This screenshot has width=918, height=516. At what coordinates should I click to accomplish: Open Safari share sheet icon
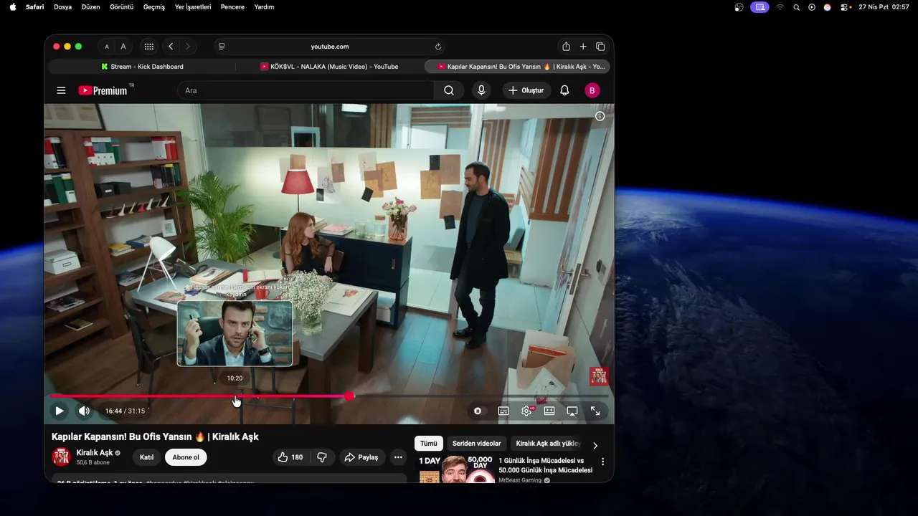pyautogui.click(x=566, y=47)
